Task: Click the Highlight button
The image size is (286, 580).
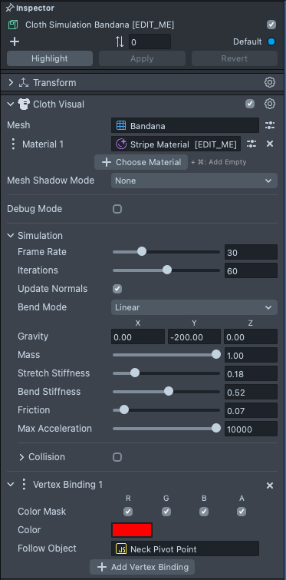Action: 50,58
